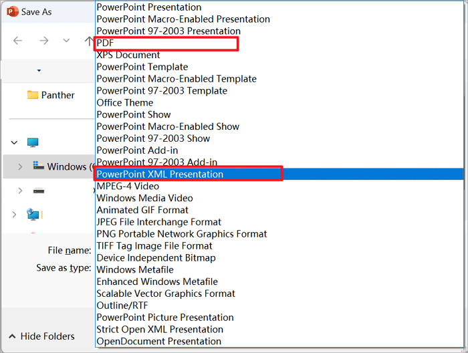Viewport: 468px width, 353px height.
Task: Choose Scalable Vector Graphics Format
Action: pyautogui.click(x=279, y=293)
